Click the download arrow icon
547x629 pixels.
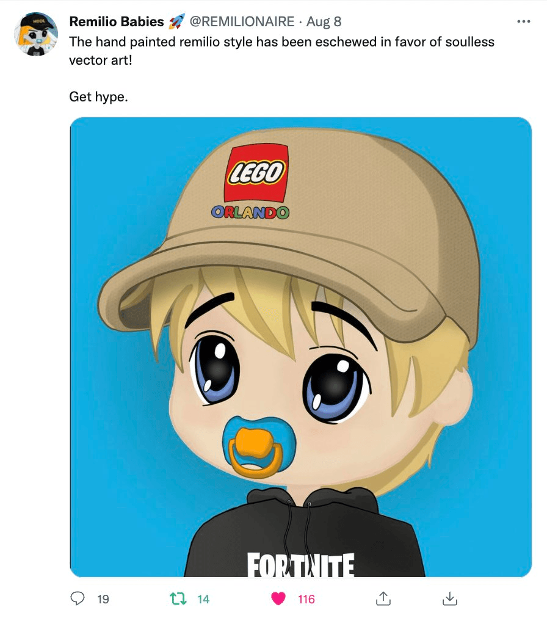tap(450, 598)
